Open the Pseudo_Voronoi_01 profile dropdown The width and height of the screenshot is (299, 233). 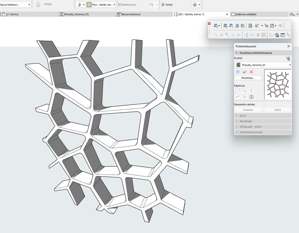(263, 65)
